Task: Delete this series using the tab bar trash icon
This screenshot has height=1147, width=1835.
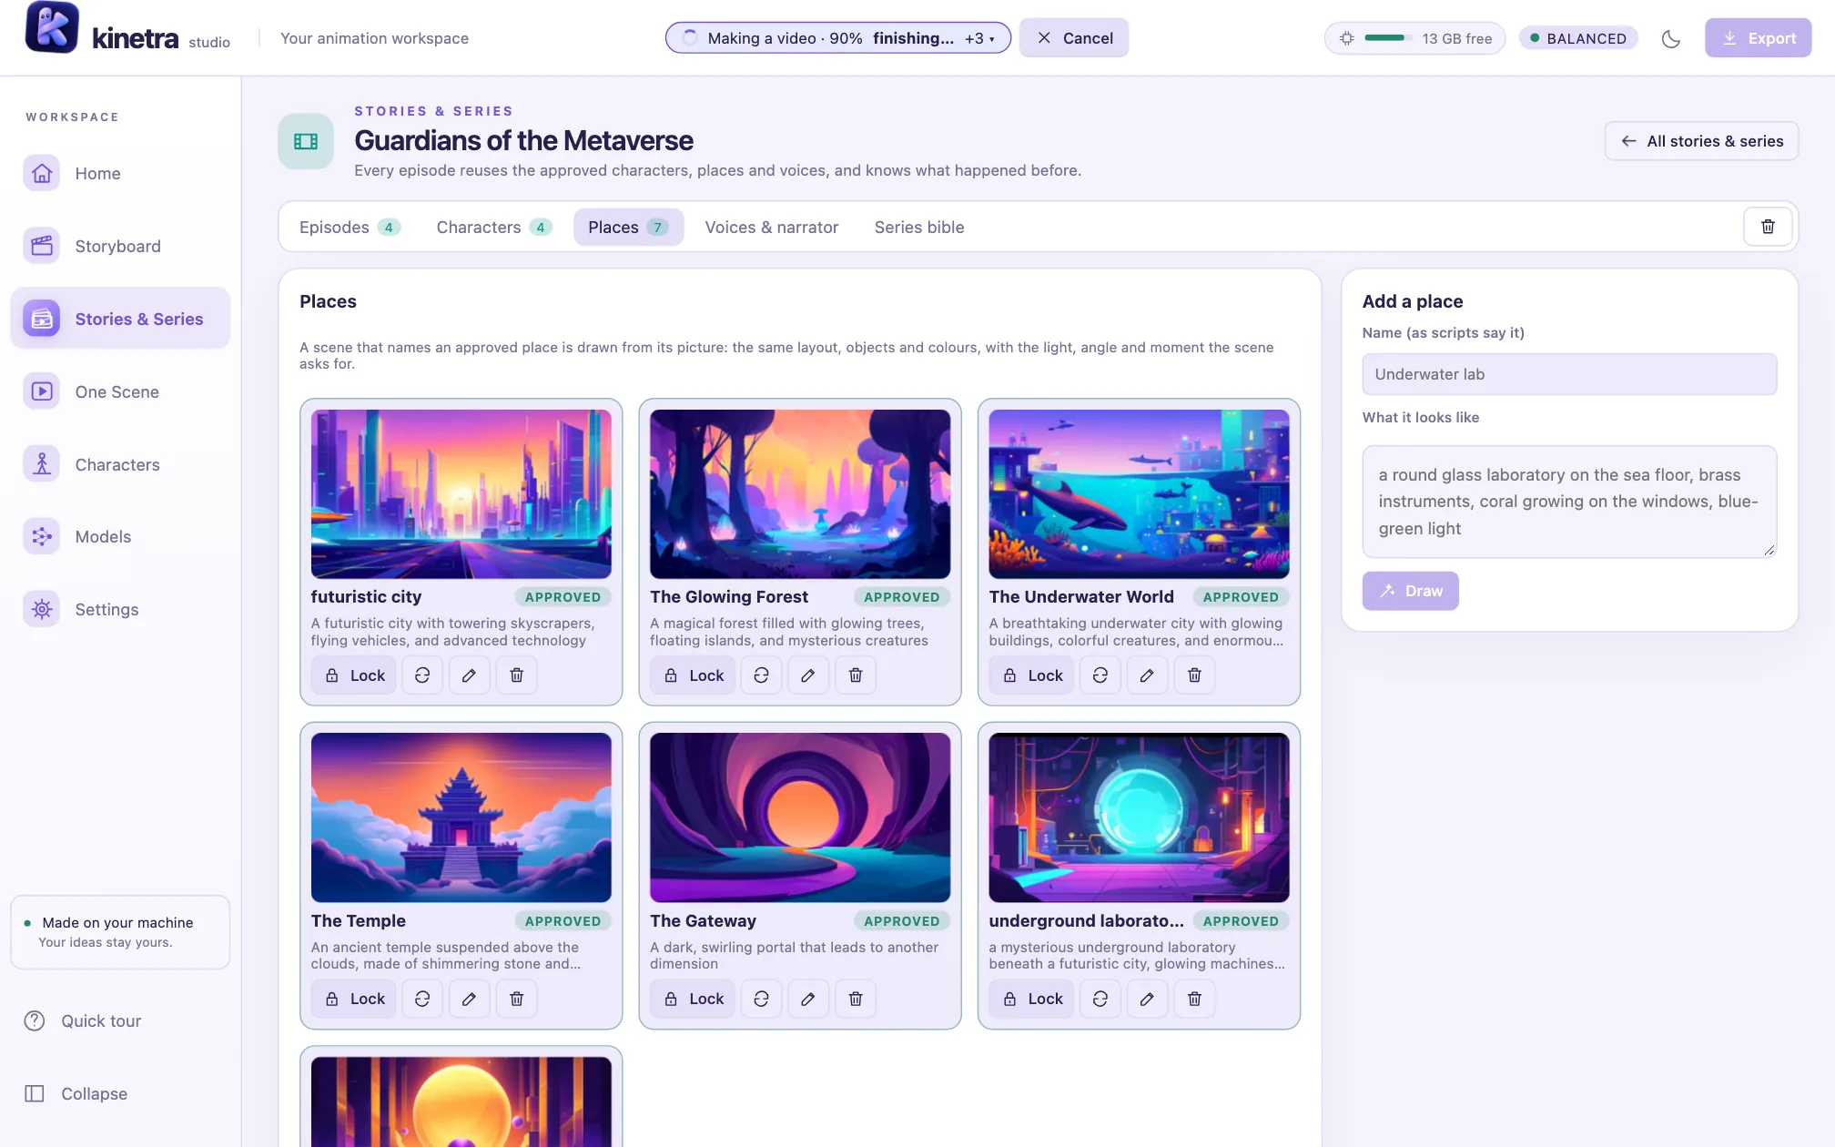Action: 1768,227
